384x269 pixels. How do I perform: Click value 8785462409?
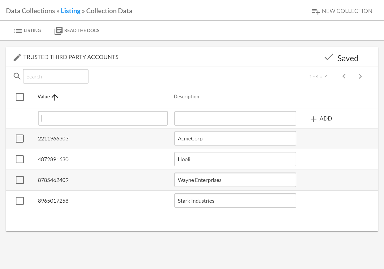[53, 180]
